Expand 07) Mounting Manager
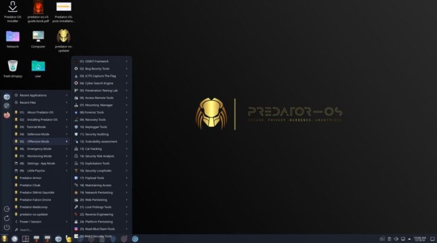437x243 pixels. pos(102,105)
